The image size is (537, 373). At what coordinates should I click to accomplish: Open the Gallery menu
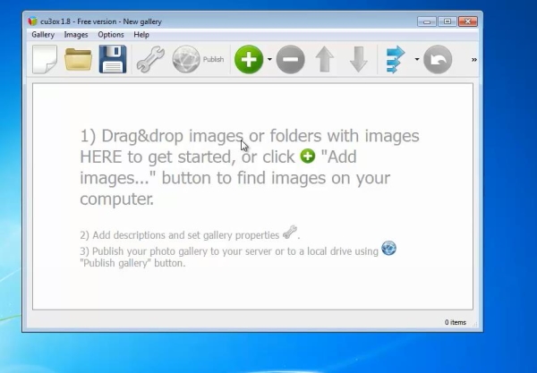tap(43, 35)
